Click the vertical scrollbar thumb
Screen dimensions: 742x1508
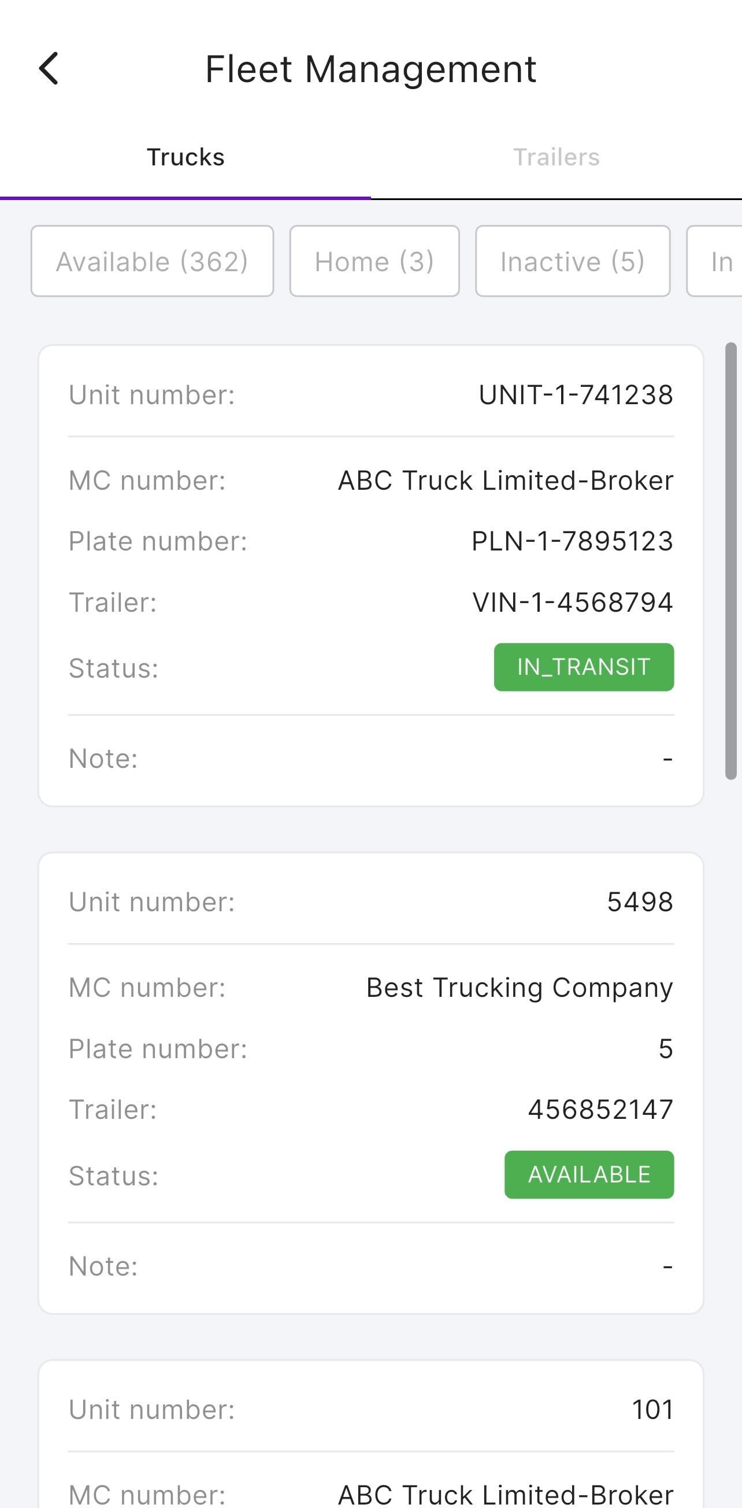pyautogui.click(x=731, y=561)
